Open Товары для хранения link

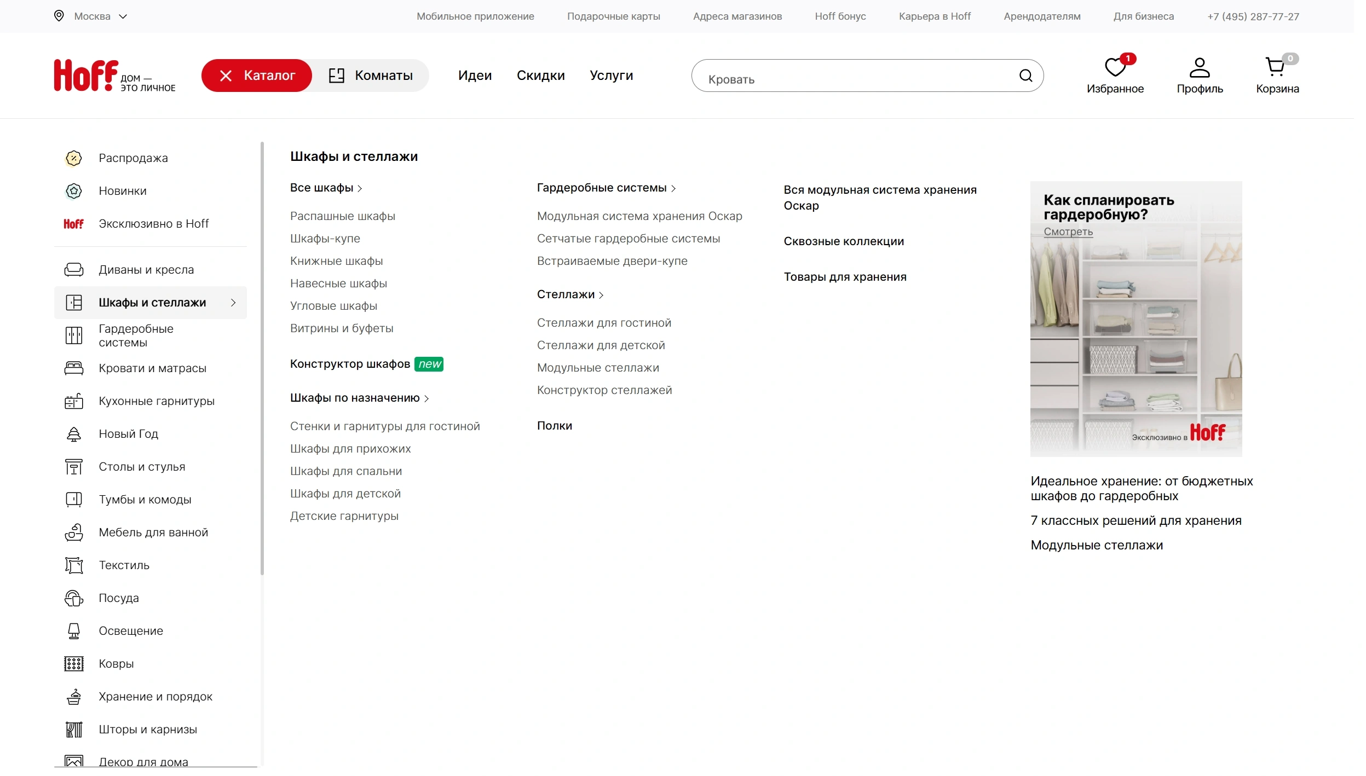(845, 277)
